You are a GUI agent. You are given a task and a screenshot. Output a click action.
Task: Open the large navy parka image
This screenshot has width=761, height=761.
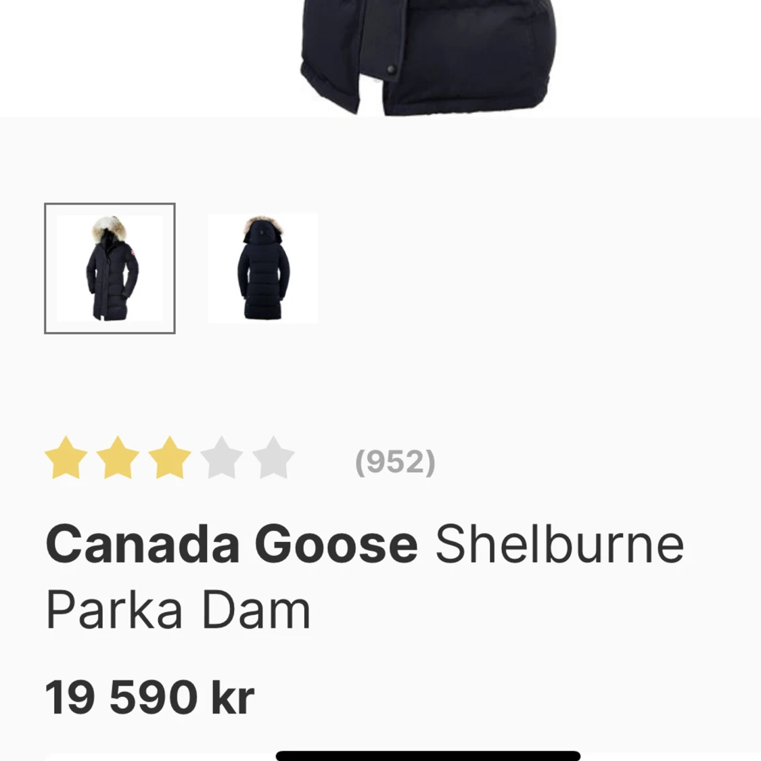428,57
